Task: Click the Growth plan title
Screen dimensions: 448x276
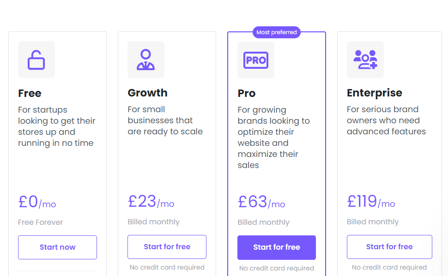Action: coord(147,93)
